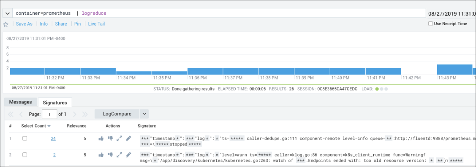Open the count 24 link in row 1
This screenshot has height=167, width=476.
tap(53, 138)
